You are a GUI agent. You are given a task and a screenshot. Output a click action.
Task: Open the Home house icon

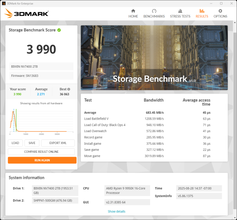pyautogui.click(x=133, y=11)
